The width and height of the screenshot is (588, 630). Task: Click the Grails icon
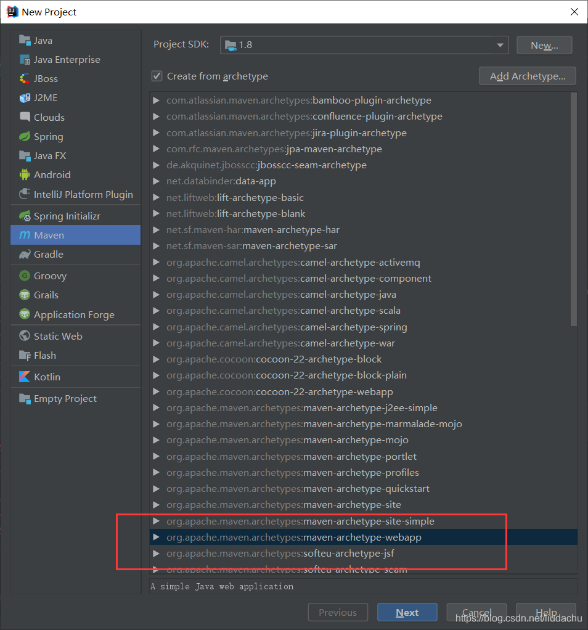[x=25, y=295]
